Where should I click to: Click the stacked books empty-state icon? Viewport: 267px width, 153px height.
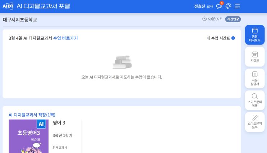(122, 62)
